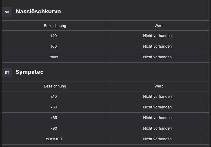Click Wert header in Sympatec table
The height and width of the screenshot is (147, 211).
[158, 86]
